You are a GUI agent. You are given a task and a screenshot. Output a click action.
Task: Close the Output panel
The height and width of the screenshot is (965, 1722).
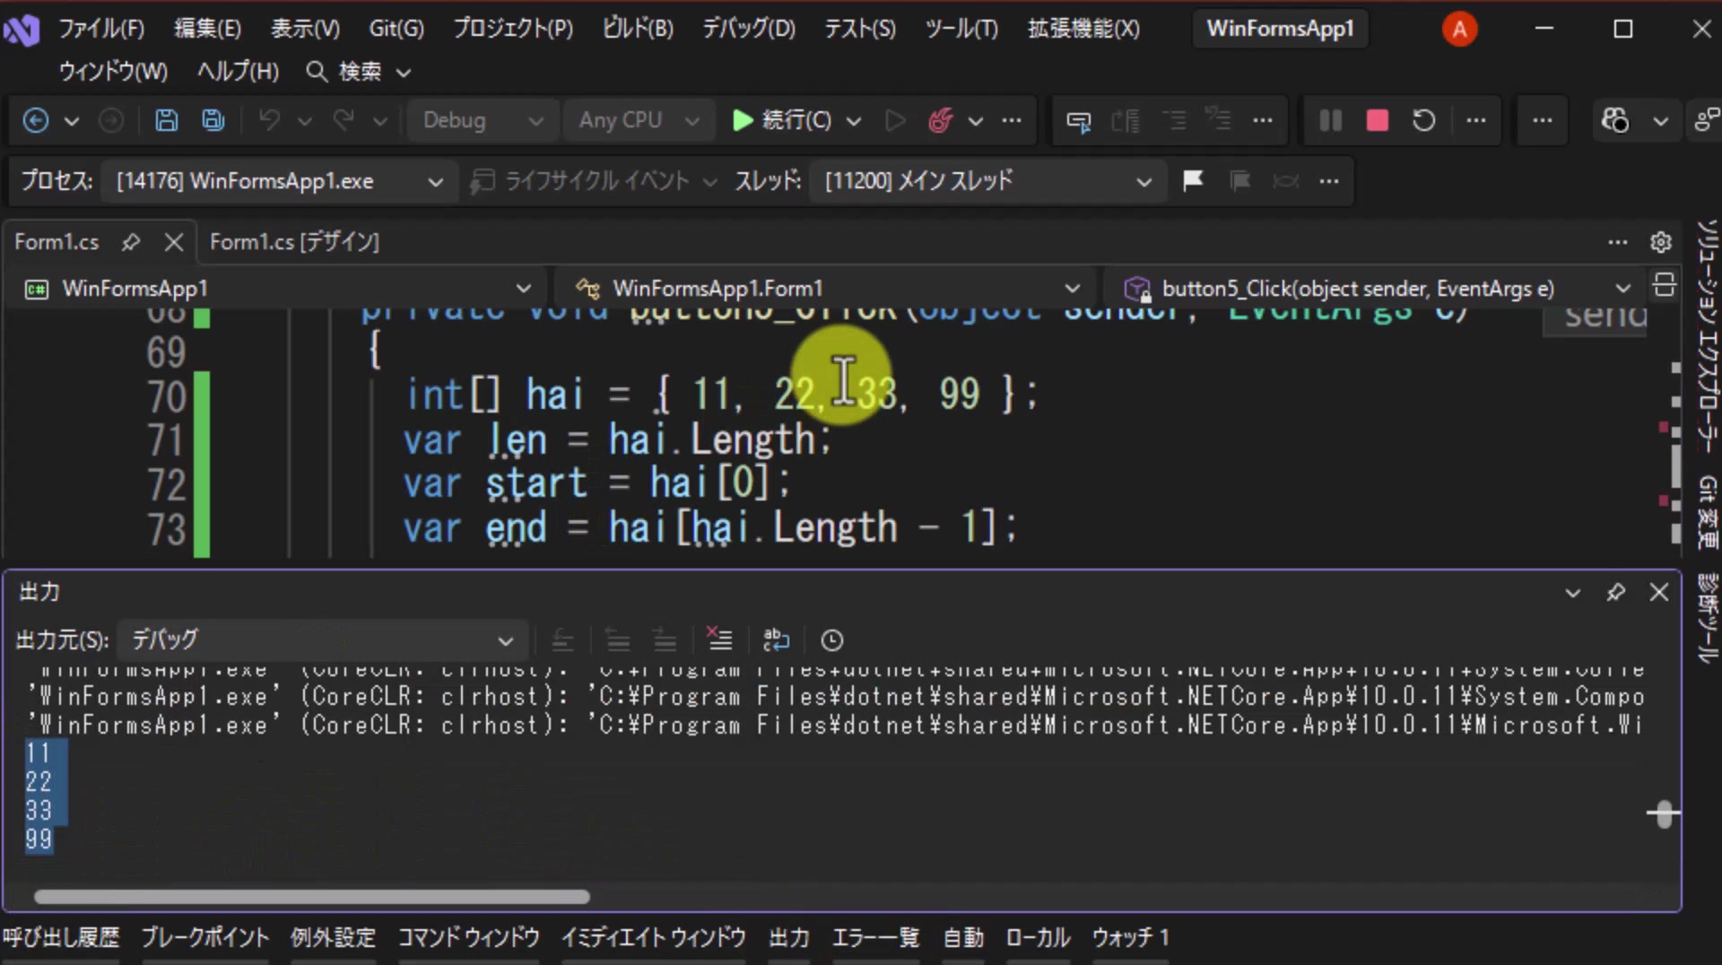pos(1659,592)
